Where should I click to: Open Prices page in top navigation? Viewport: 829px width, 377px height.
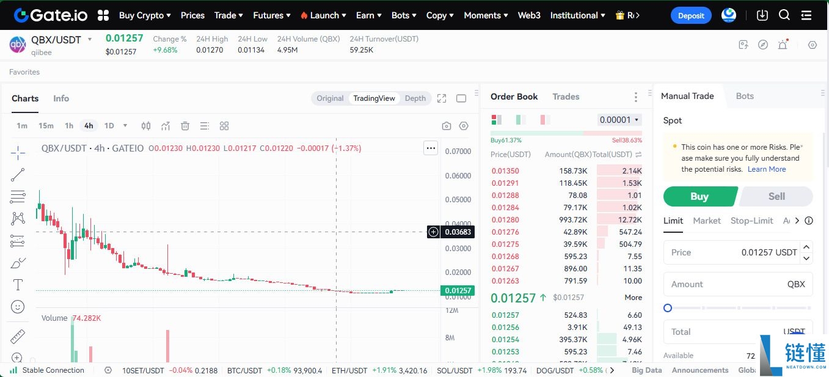point(192,15)
